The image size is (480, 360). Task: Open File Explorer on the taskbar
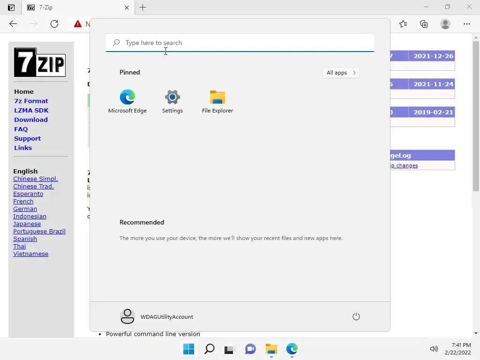click(271, 349)
